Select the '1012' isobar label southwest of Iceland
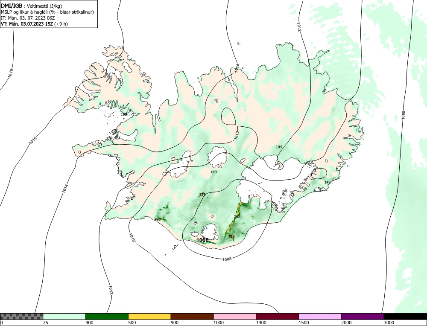 tap(111, 290)
